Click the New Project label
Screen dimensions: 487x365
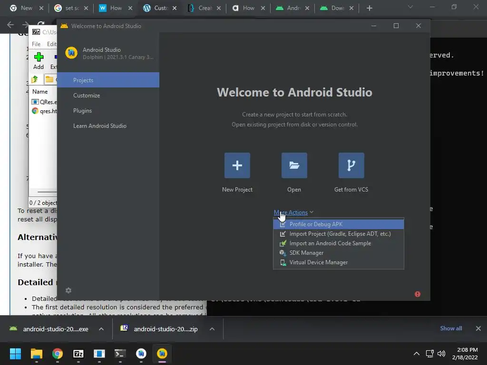pyautogui.click(x=237, y=189)
